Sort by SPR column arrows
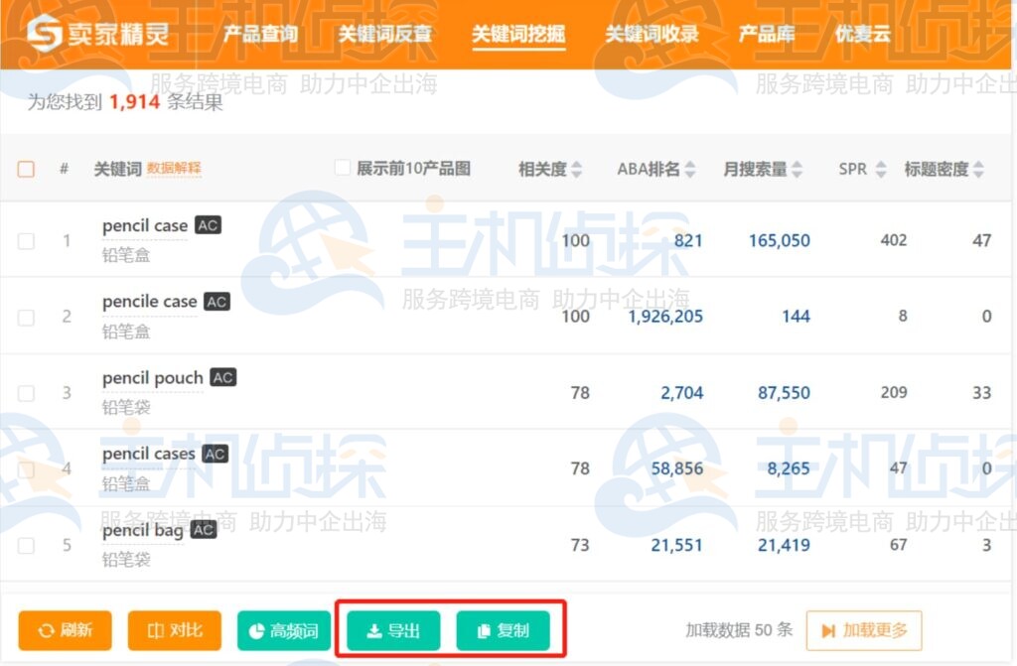 pyautogui.click(x=880, y=170)
